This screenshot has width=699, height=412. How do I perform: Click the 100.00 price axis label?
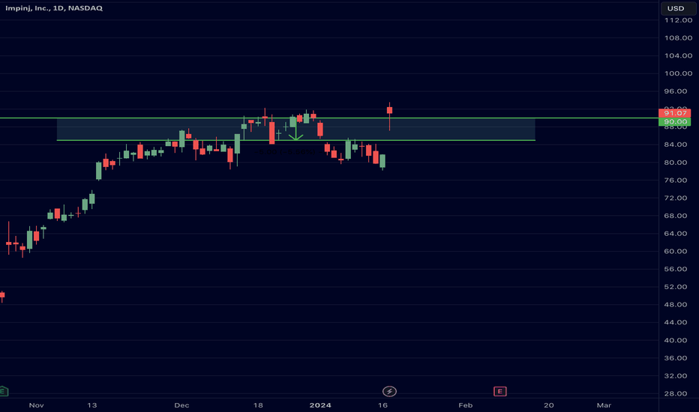point(678,73)
